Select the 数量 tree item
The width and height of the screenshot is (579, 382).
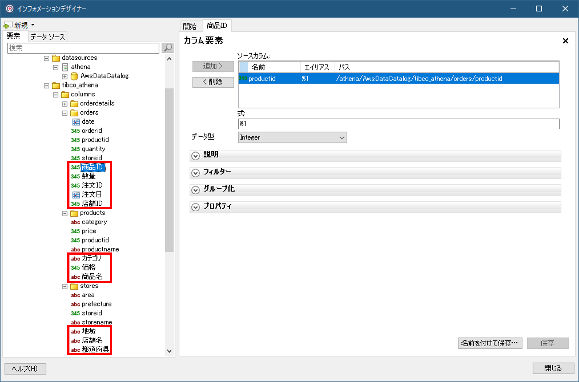[x=89, y=176]
